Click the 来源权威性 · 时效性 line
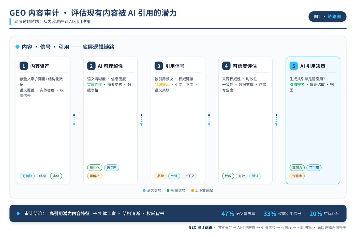Screen dimensions: 356x237 (x=240, y=79)
